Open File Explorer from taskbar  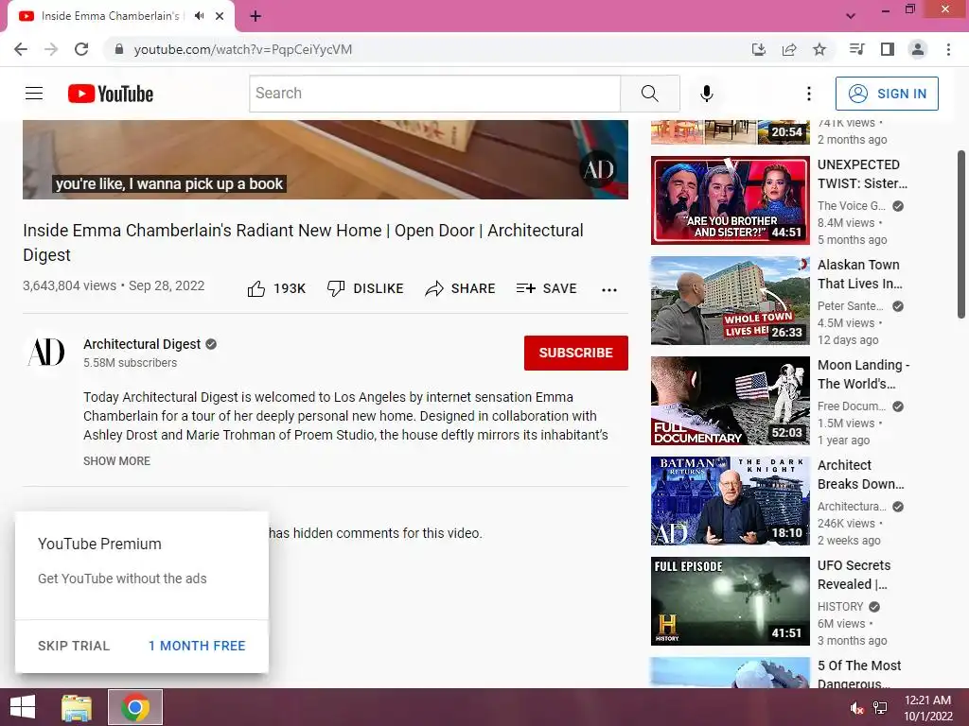pyautogui.click(x=77, y=707)
